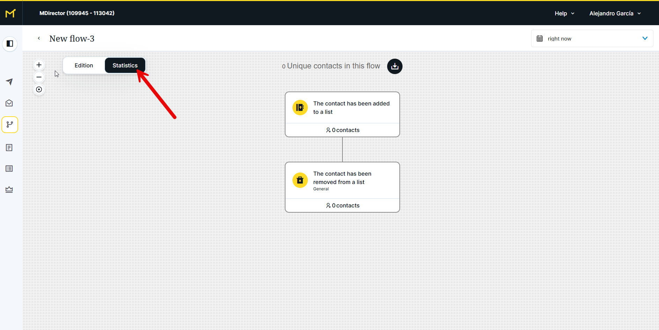
Task: Zoom in on the flow canvas
Action: (x=39, y=65)
